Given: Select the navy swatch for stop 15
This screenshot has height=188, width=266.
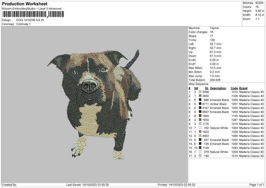Looking at the screenshot, I should click(200, 148).
